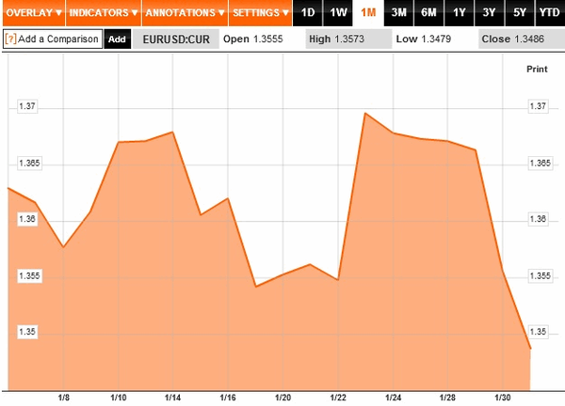The image size is (565, 406).
Task: Click the black Add button
Action: point(117,39)
